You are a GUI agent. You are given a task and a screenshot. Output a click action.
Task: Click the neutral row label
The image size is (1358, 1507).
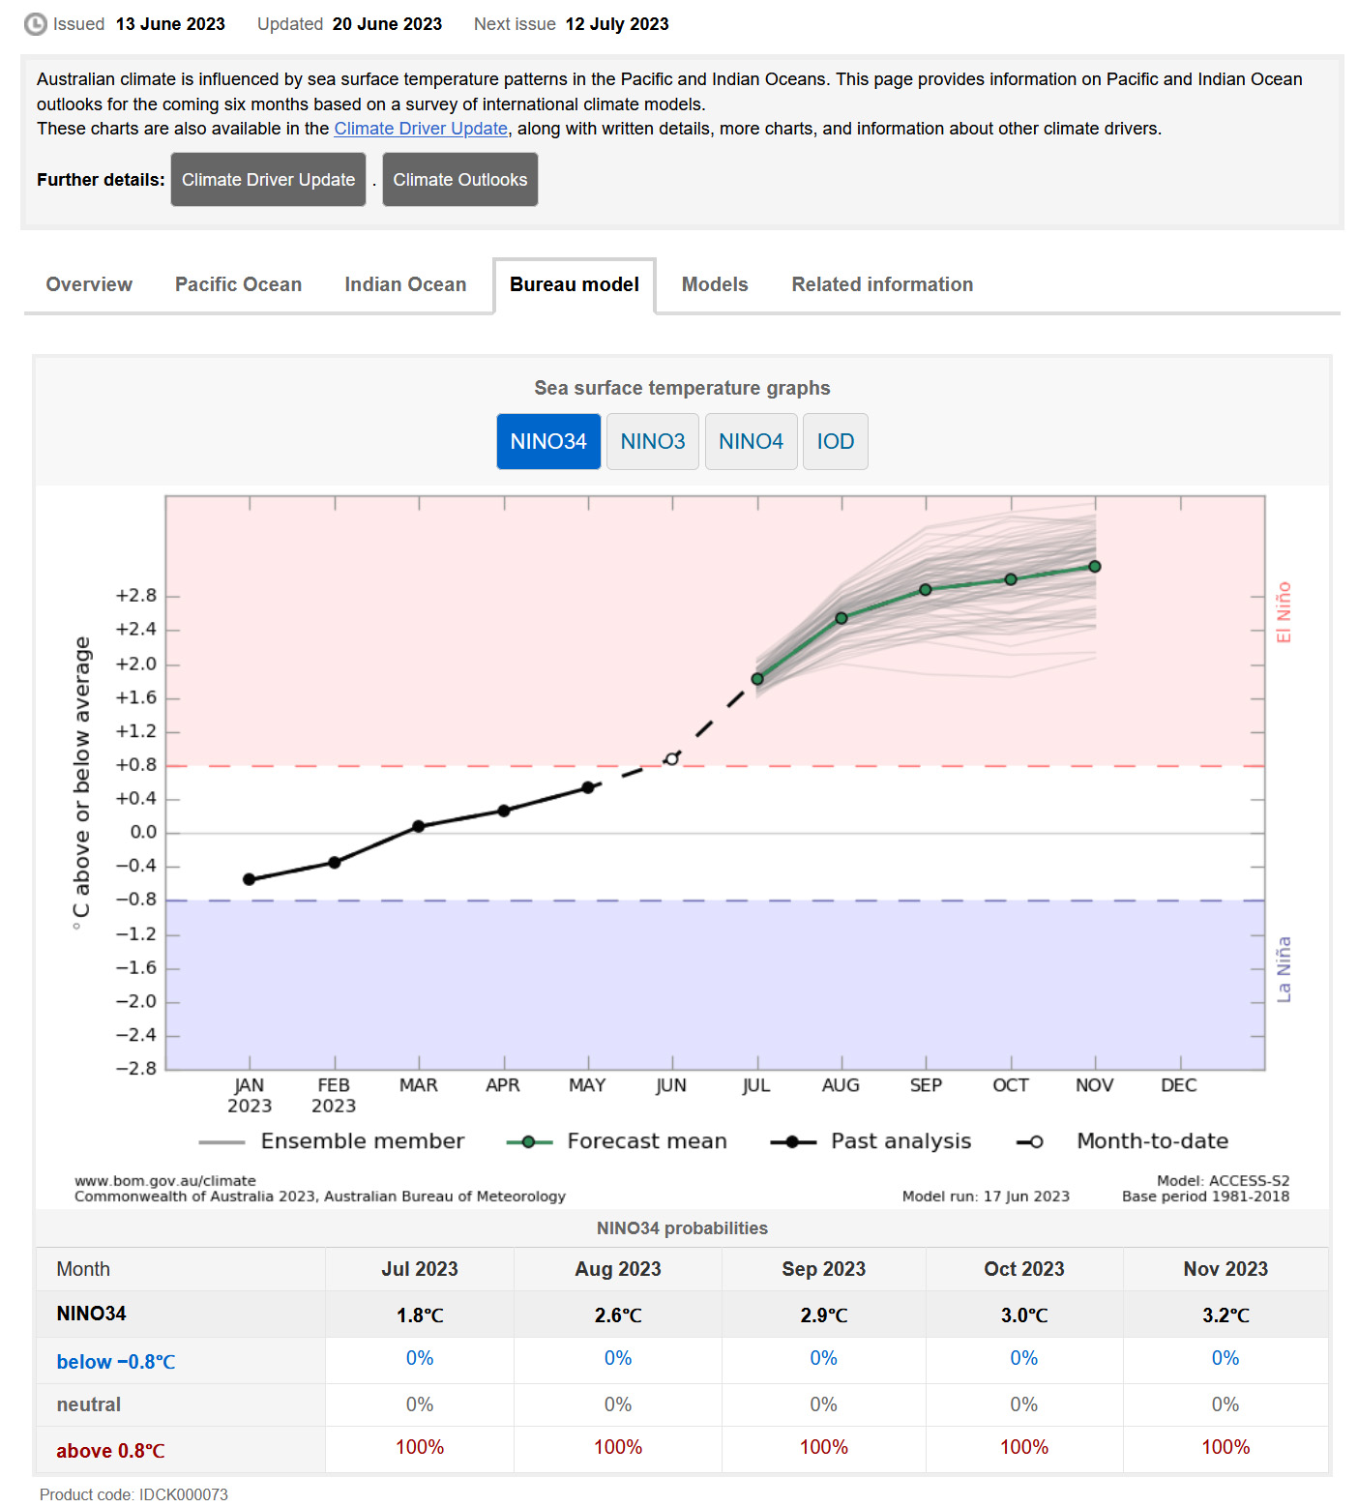(x=89, y=1404)
